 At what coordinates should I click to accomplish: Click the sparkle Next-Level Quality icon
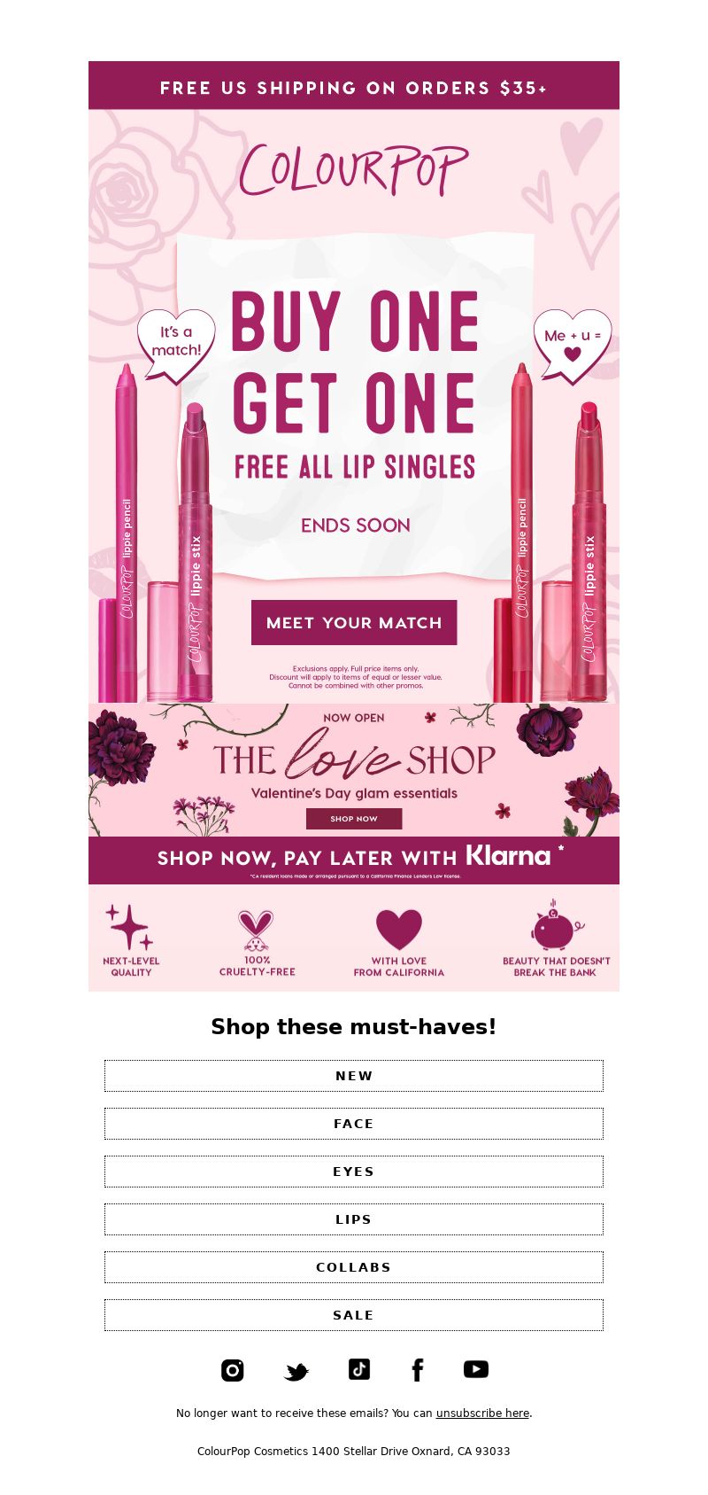coord(130,927)
